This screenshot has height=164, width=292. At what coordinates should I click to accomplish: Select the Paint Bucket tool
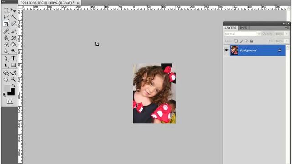coord(13,44)
